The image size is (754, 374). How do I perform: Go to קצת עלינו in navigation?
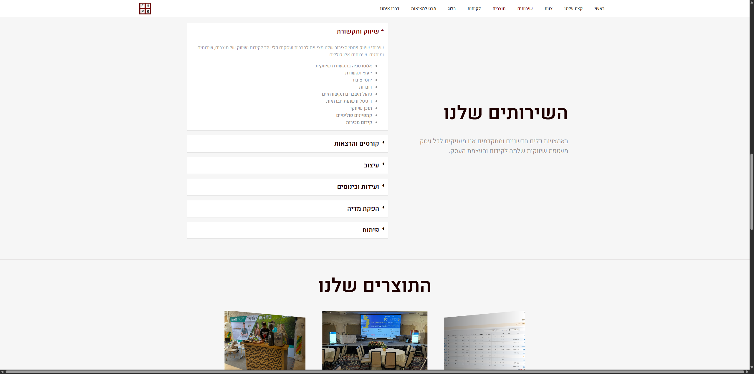pyautogui.click(x=573, y=9)
